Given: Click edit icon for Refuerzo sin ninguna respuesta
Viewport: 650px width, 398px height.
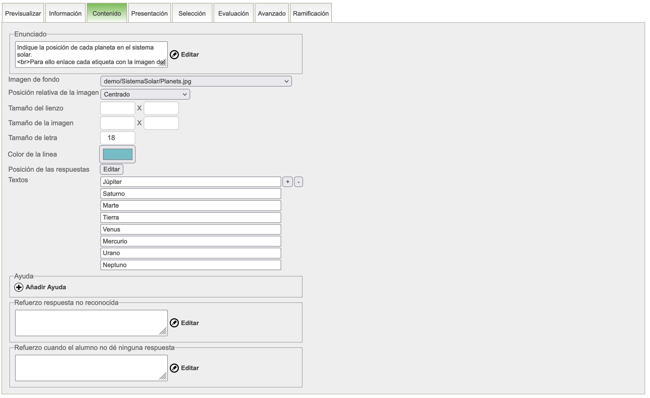Looking at the screenshot, I should tap(174, 368).
